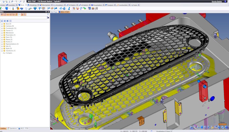Select the Planes (3) tree item
Image resolution: width=229 pixels, height=132 pixels.
(9, 40)
